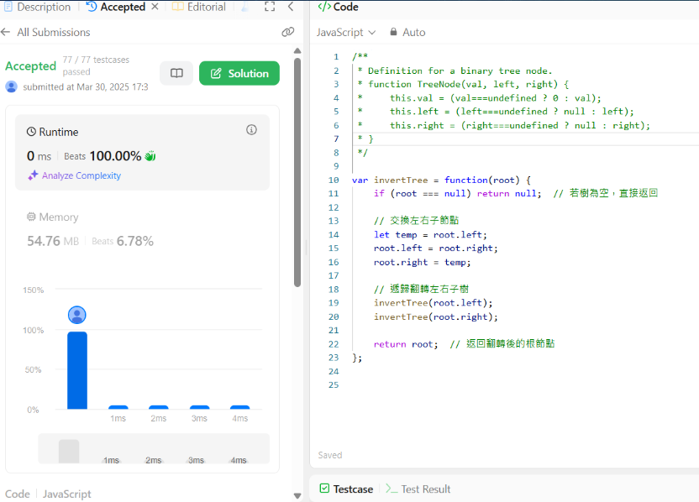
Task: Click the chart range slider handle
Action: point(69,452)
